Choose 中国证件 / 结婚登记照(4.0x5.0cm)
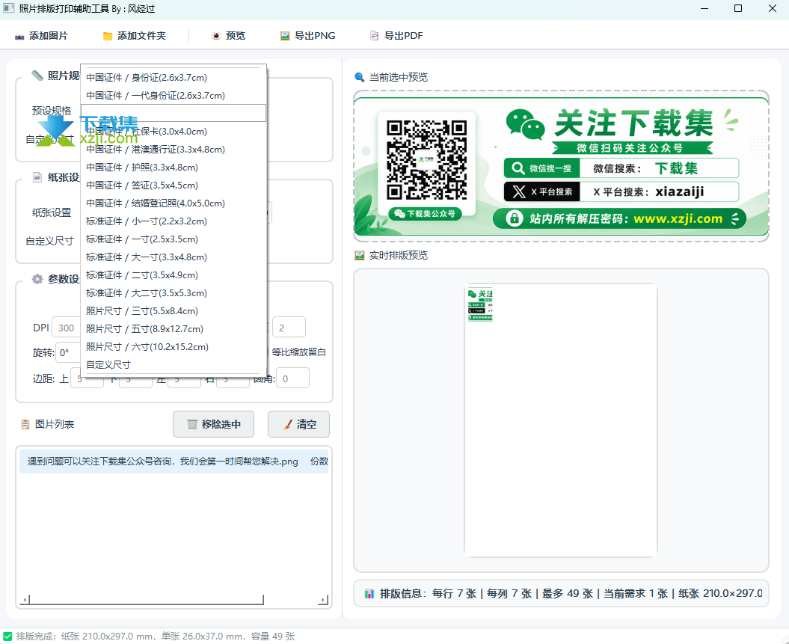Screen dimensions: 789x644 [x=173, y=203]
